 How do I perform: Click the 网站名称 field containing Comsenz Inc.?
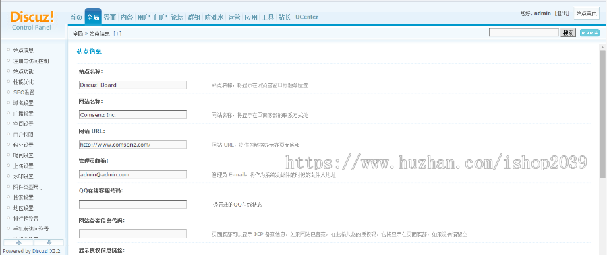point(132,115)
